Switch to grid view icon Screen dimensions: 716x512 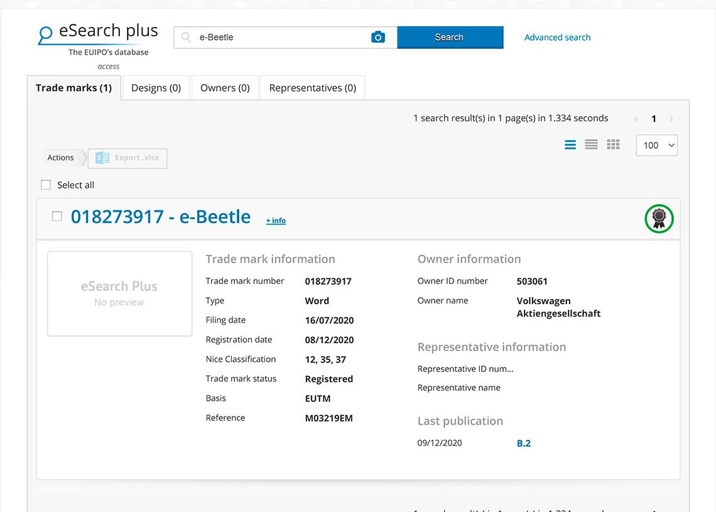pos(613,145)
